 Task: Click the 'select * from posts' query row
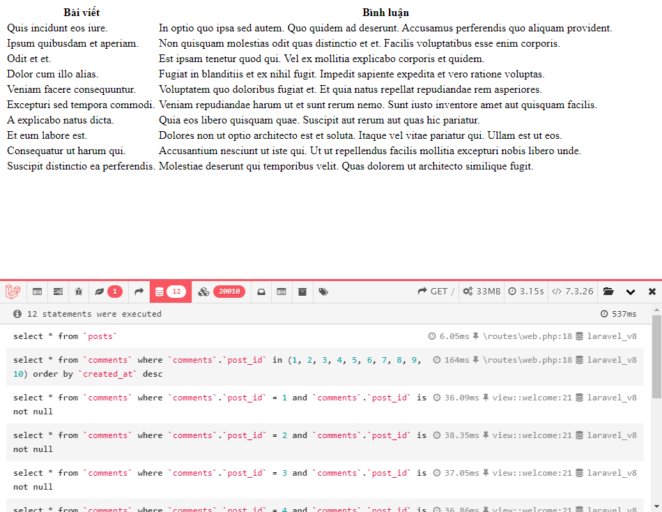point(325,336)
